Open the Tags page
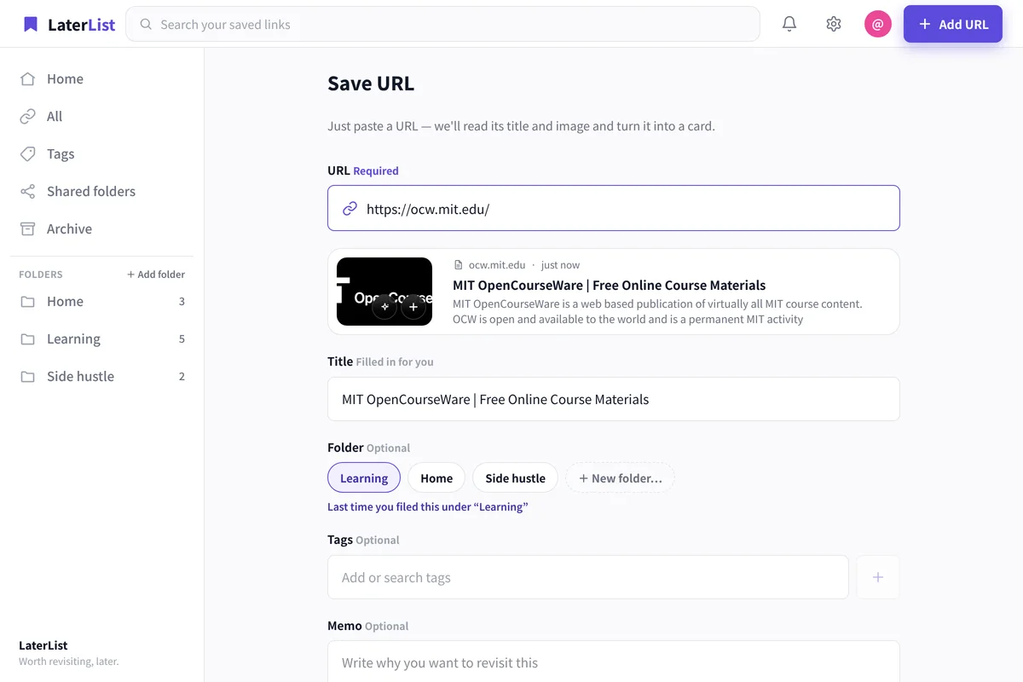 pos(102,153)
